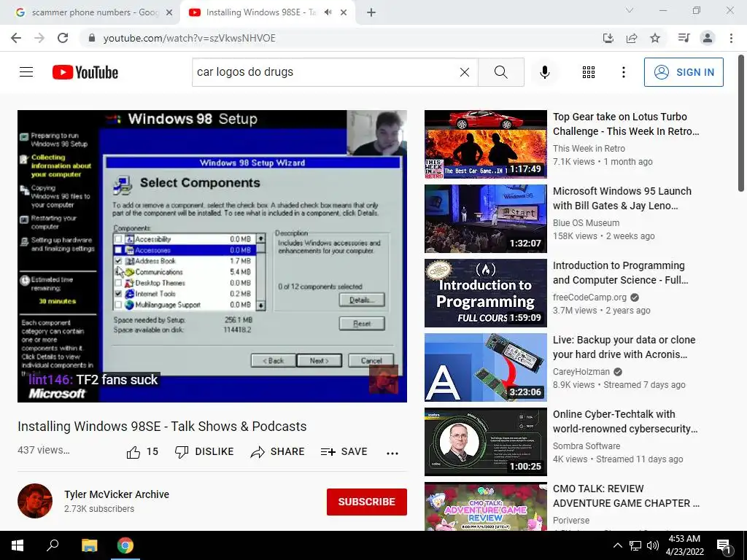747x560 pixels.
Task: Open the YouTube apps grid icon
Action: tap(589, 72)
